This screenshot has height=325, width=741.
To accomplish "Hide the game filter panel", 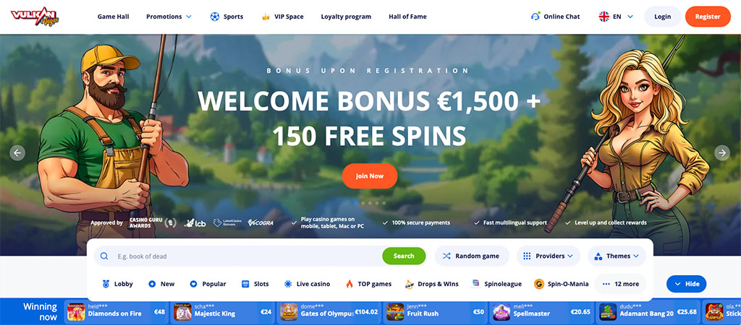I will (686, 284).
